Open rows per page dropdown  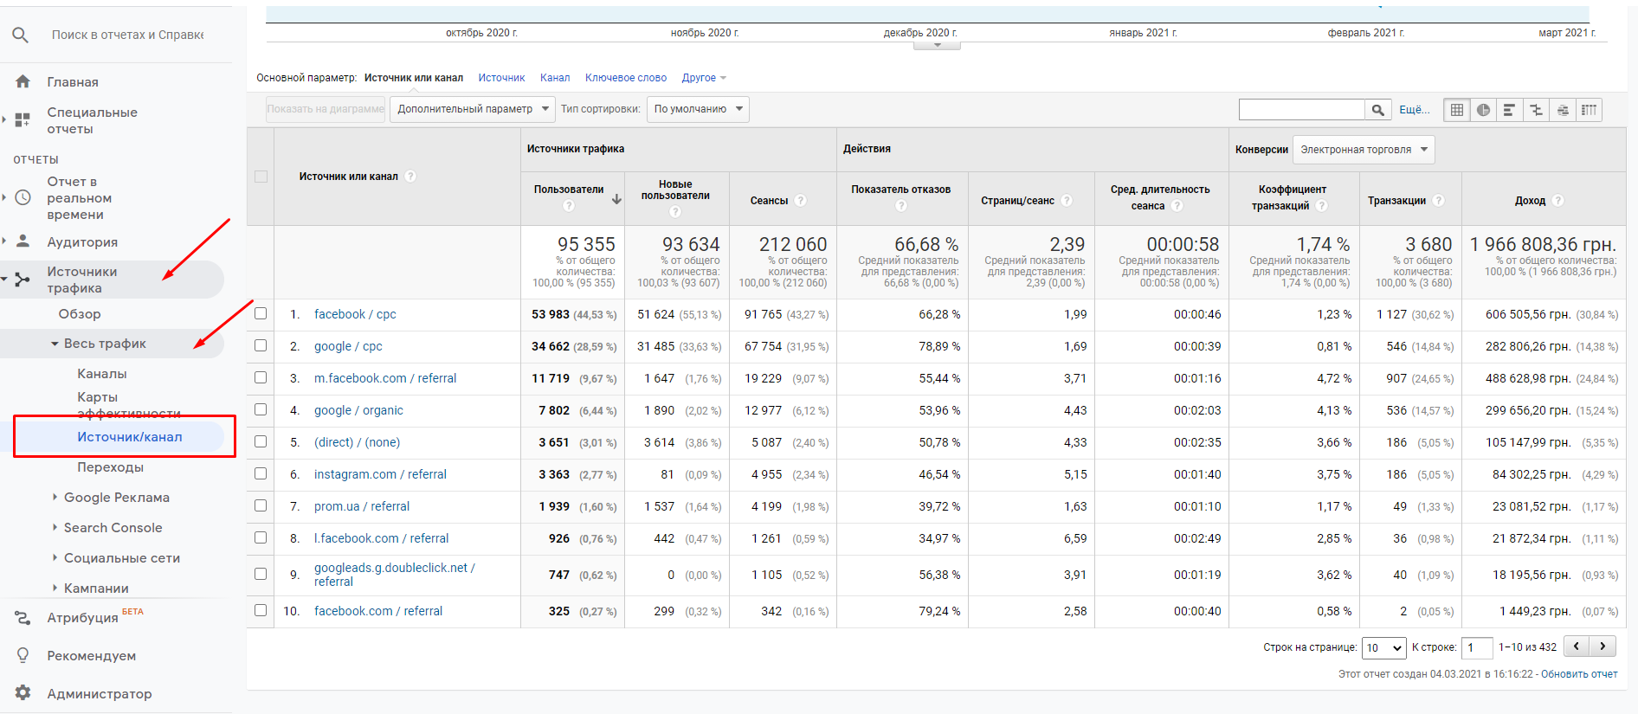[x=1383, y=647]
